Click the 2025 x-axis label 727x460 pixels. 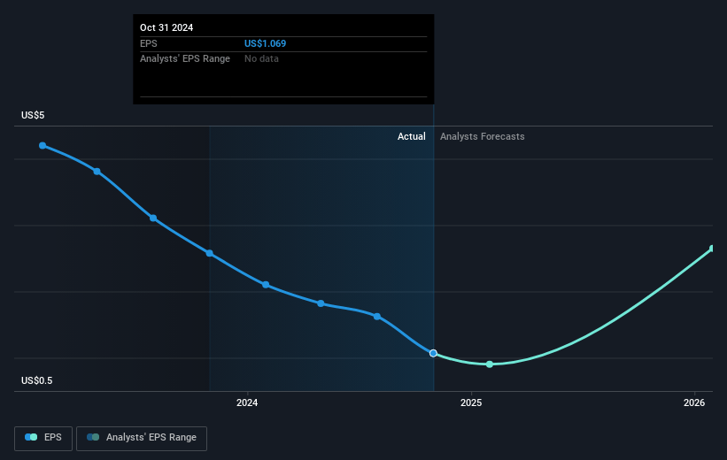pos(471,402)
